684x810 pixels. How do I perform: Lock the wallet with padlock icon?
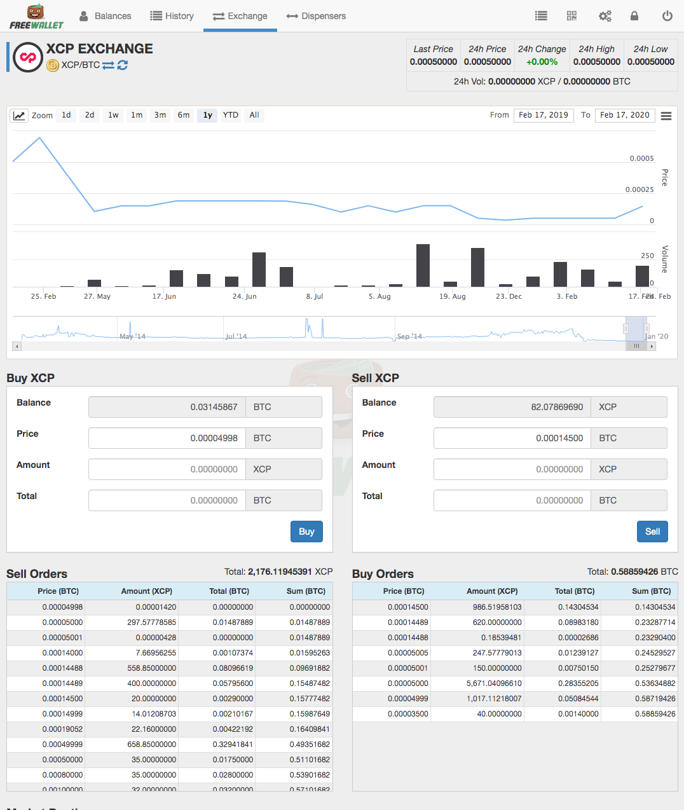634,16
